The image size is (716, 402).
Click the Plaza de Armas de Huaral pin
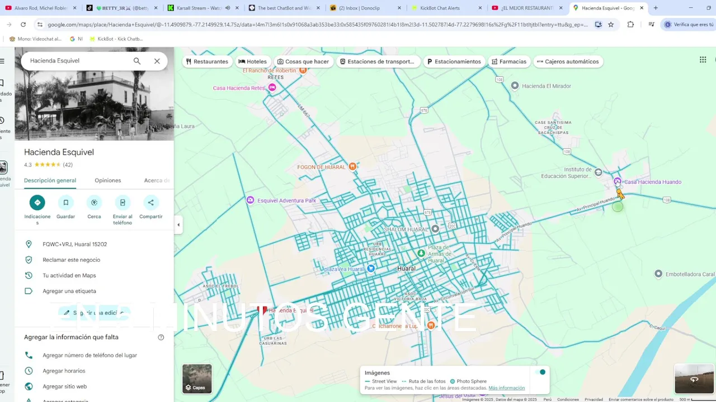tap(421, 253)
